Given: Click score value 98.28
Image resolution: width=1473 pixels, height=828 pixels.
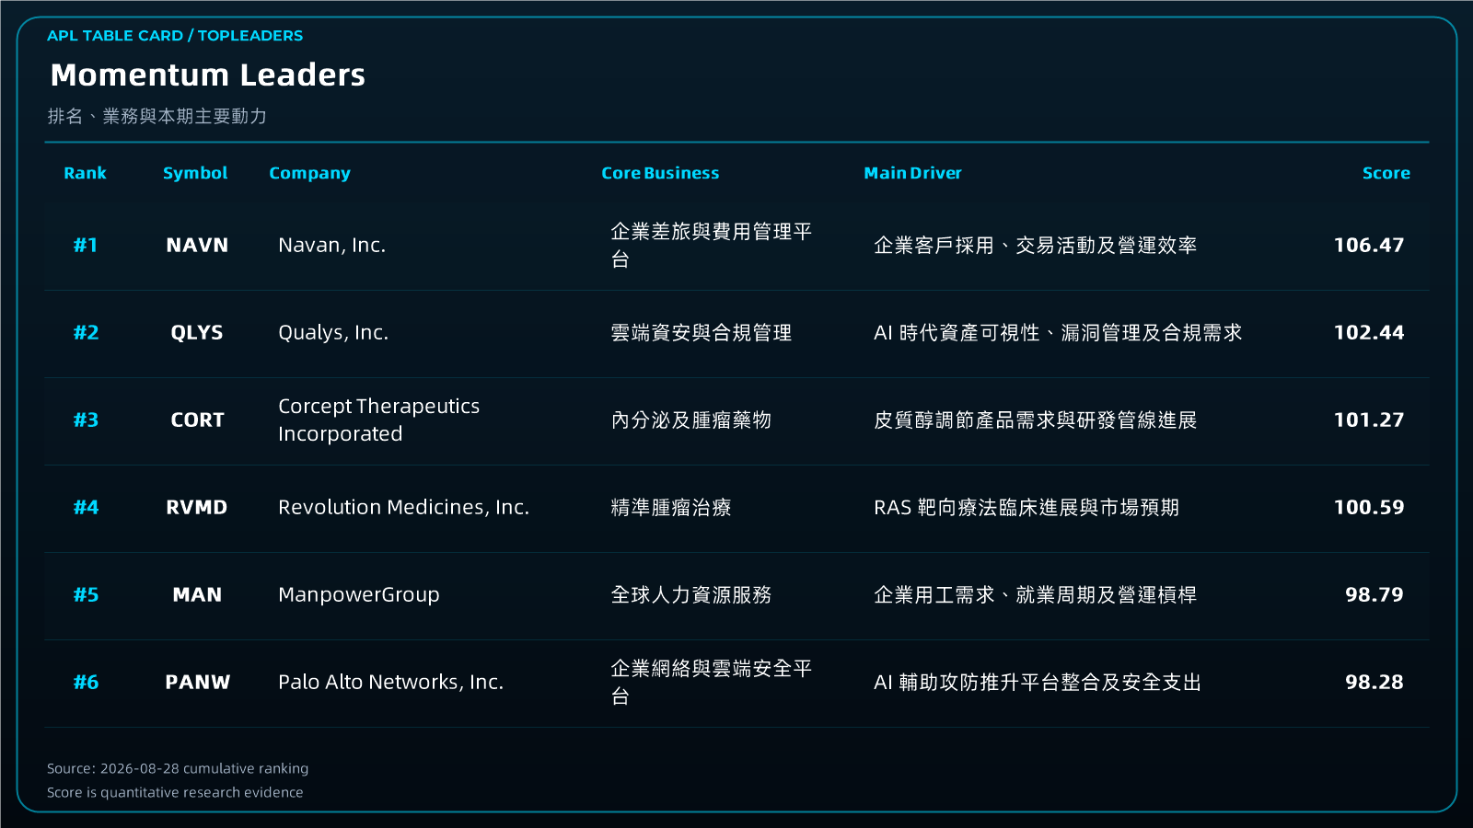Looking at the screenshot, I should [x=1374, y=683].
